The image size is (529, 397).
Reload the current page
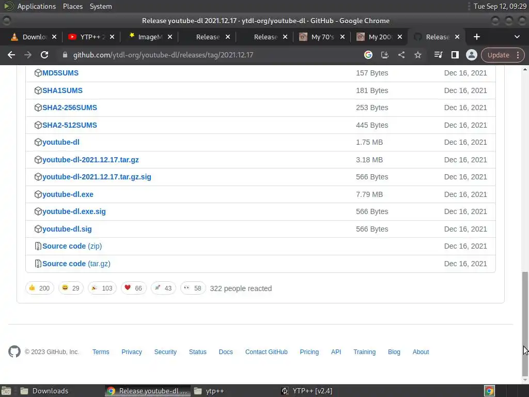44,55
